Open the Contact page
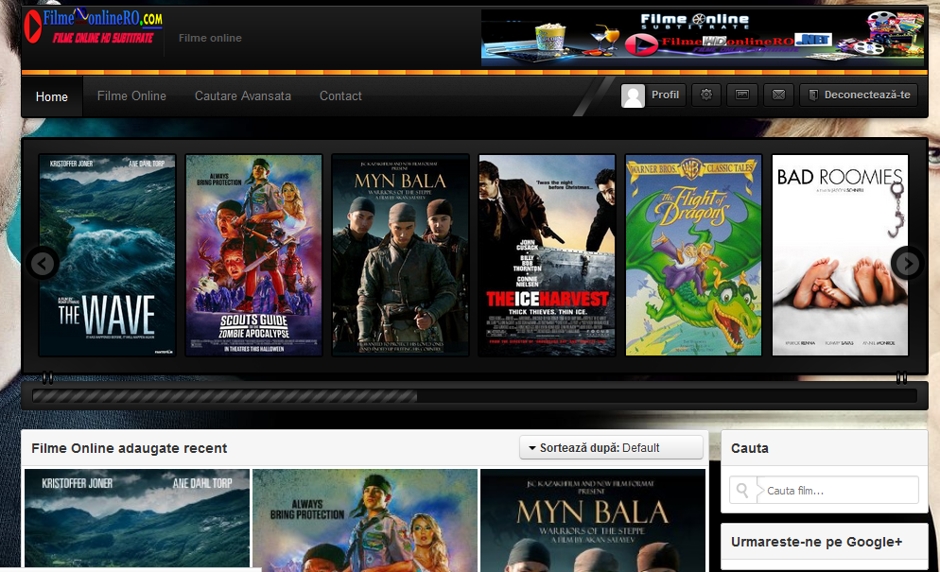 [340, 95]
